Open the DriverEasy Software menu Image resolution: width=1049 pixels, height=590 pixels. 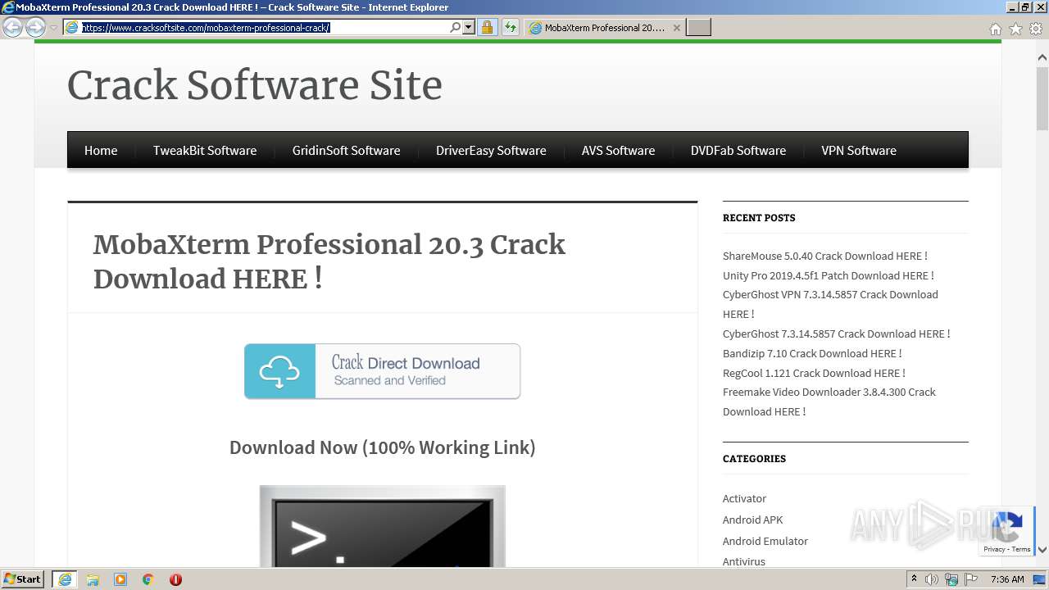click(x=491, y=150)
